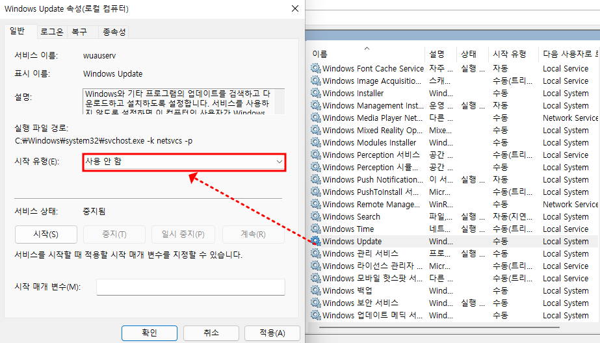Click Windows Modules Installer service name
The width and height of the screenshot is (600, 343).
pos(369,142)
